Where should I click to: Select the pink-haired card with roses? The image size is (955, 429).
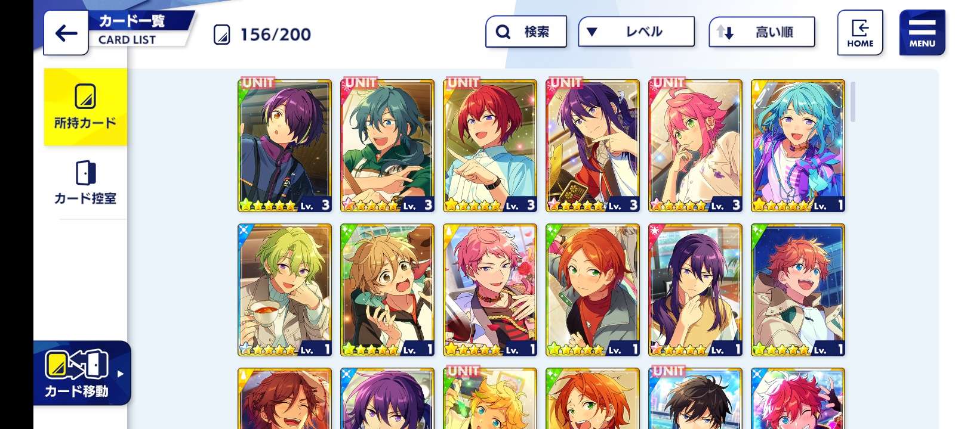click(490, 290)
